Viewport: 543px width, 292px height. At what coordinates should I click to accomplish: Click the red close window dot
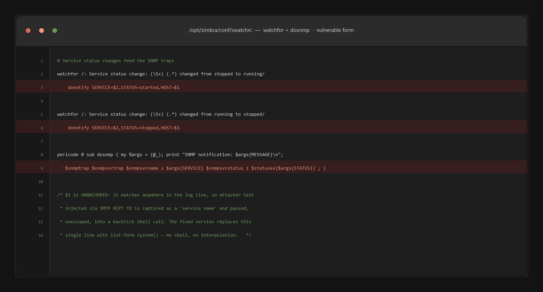point(28,31)
